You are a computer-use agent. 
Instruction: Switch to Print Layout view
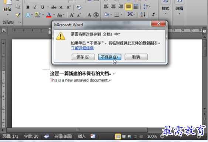118,136
